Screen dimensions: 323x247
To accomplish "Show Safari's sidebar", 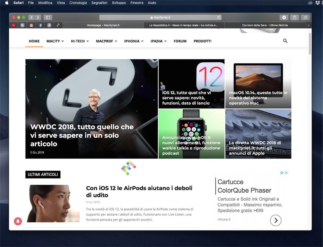I will pyautogui.click(x=48, y=17).
